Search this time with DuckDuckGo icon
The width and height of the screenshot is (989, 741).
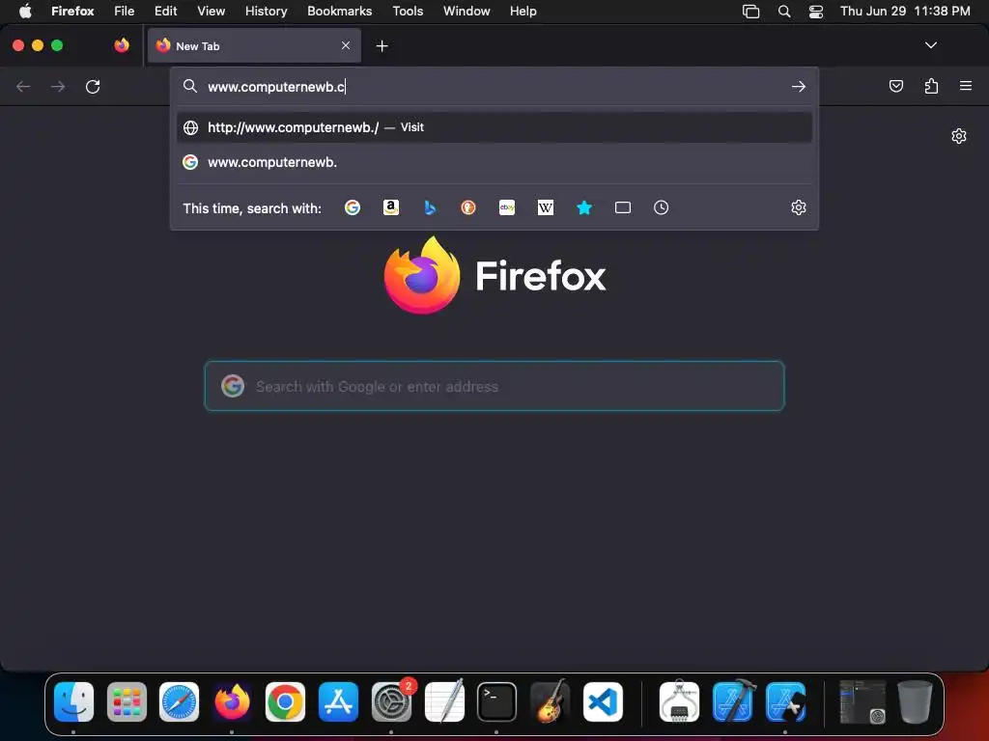468,207
